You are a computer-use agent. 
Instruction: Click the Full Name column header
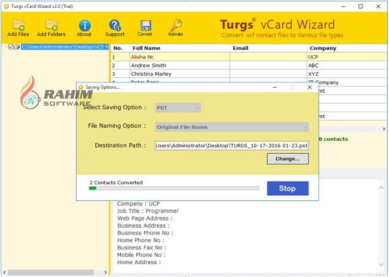(180, 48)
